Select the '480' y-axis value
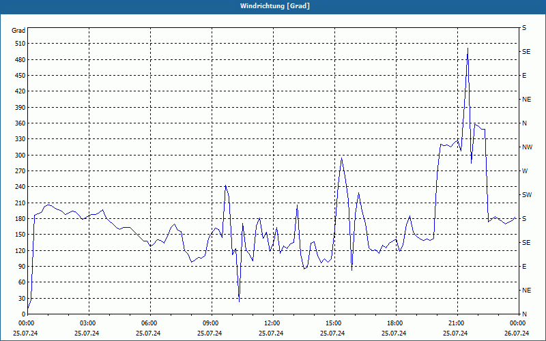 coord(21,60)
